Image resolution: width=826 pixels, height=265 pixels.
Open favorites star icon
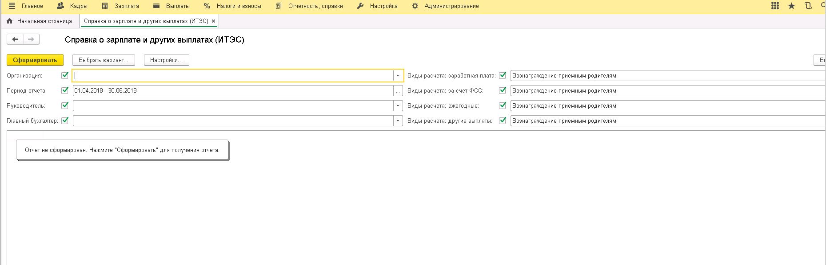click(791, 6)
